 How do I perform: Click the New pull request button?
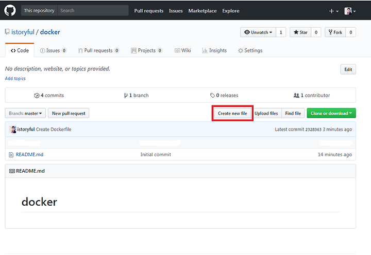pos(69,113)
